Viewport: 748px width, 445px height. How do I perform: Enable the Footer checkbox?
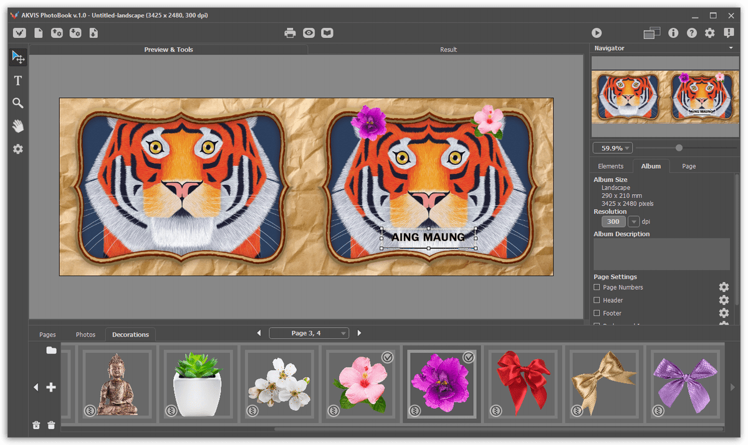(597, 313)
